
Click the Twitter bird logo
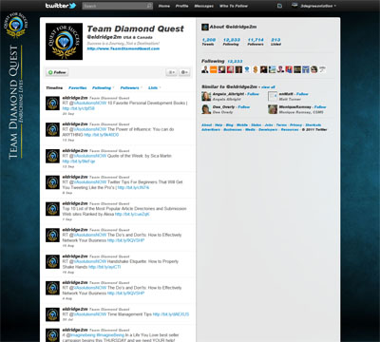(x=72, y=6)
